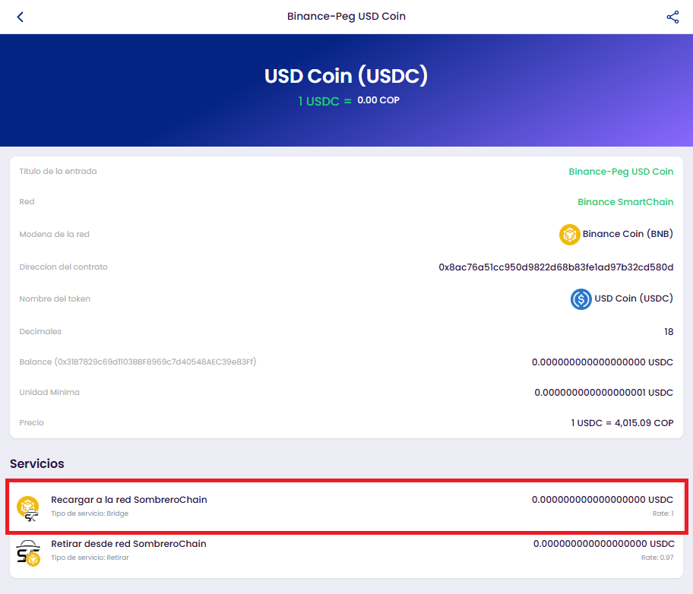Open Retirar desde red SombreroChain service
Image resolution: width=693 pixels, height=594 pixels.
(346, 551)
